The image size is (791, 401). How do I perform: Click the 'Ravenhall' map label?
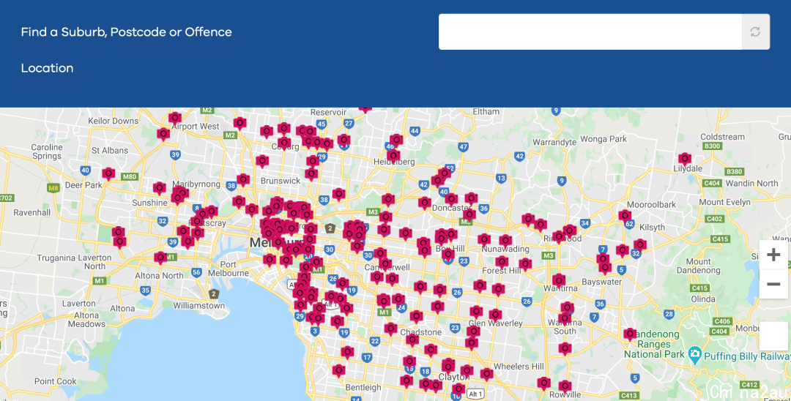pyautogui.click(x=31, y=212)
